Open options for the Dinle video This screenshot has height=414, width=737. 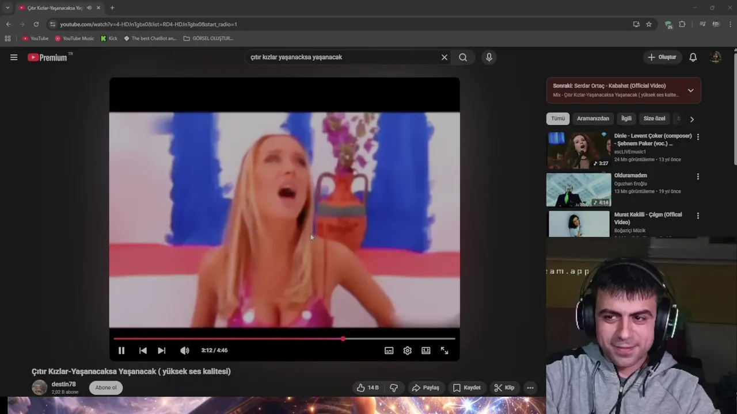tap(698, 137)
